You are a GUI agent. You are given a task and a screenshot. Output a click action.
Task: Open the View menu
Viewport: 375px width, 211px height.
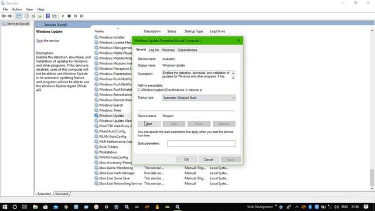[x=29, y=9]
